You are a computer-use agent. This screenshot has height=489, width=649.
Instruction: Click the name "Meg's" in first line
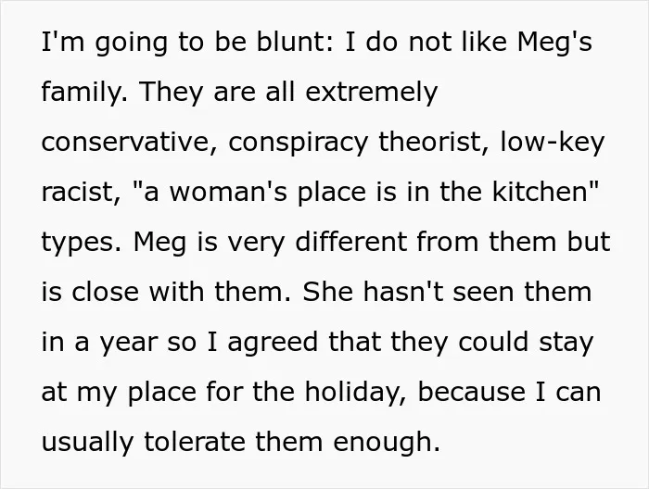coord(554,44)
